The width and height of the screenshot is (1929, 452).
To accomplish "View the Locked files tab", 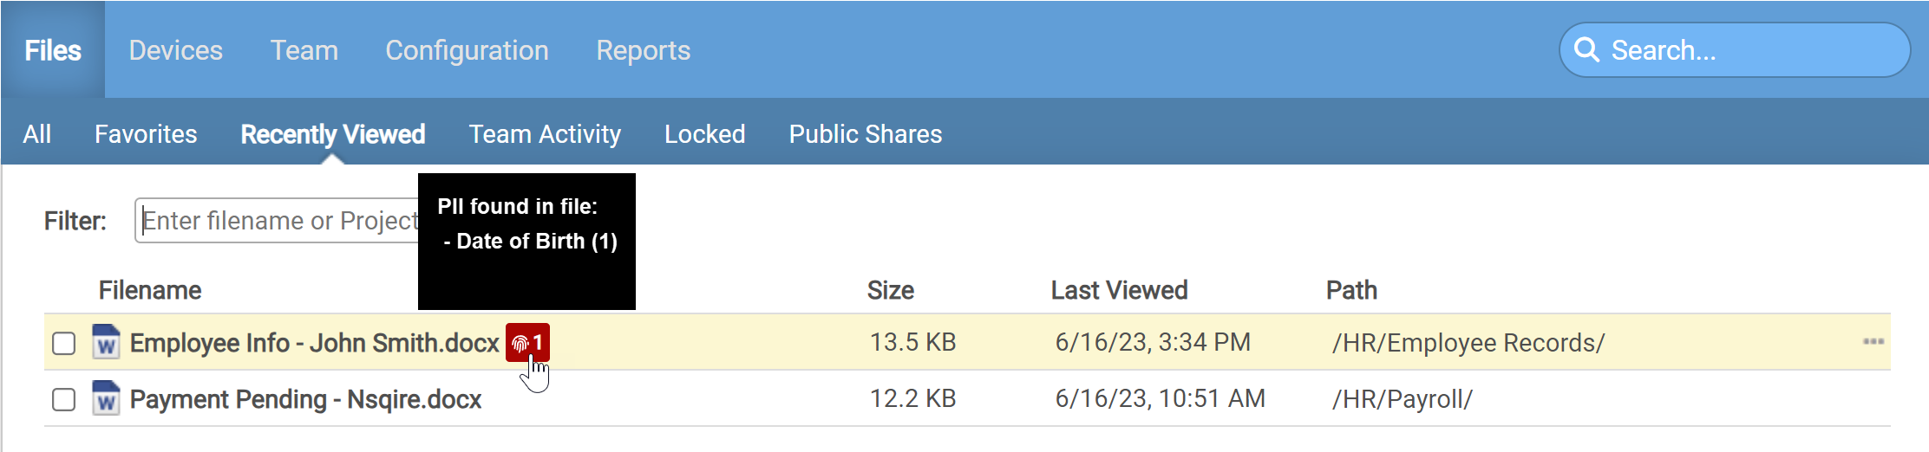I will coord(704,134).
